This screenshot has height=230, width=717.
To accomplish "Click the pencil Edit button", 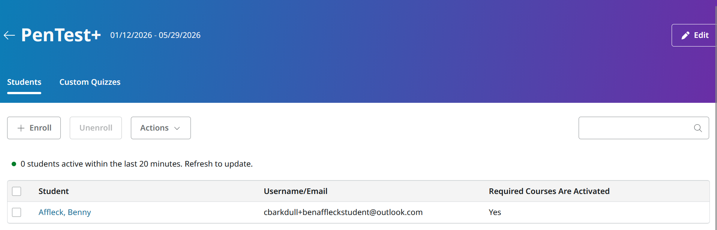I will [x=694, y=35].
